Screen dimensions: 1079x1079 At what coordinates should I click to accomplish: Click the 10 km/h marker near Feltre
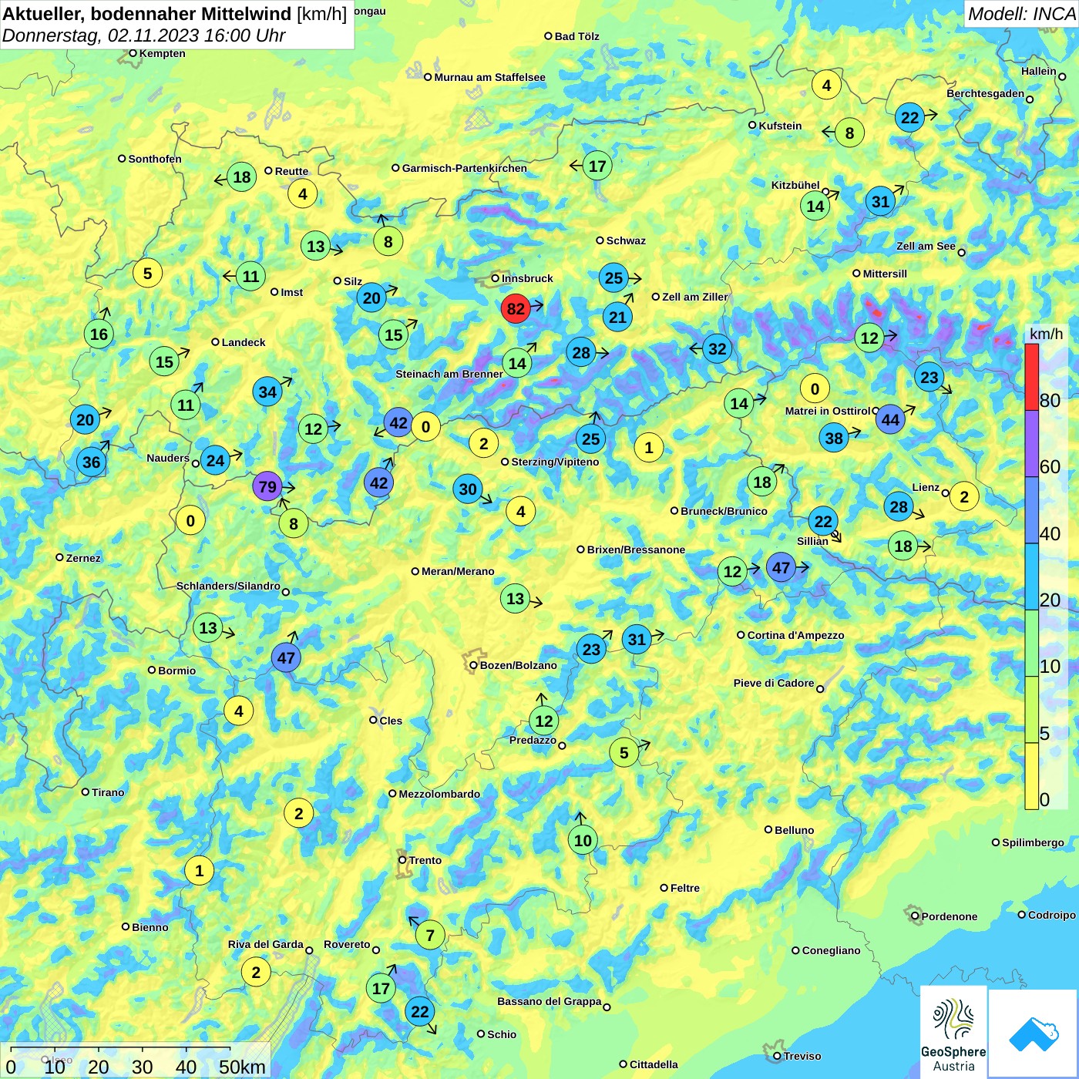coord(583,841)
